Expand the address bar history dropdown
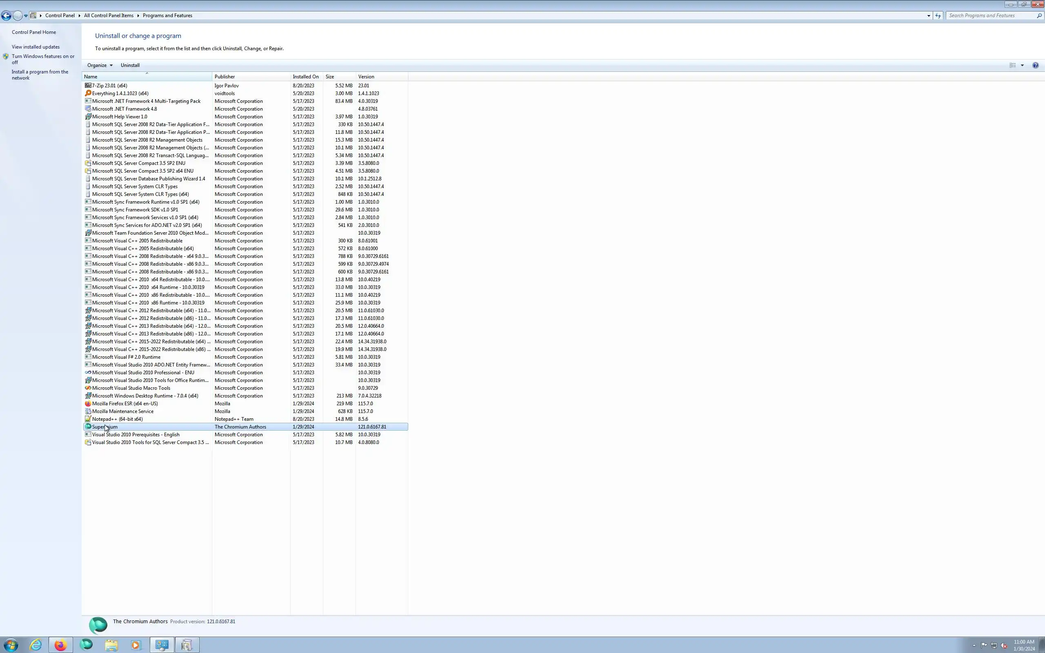1045x653 pixels. 928,16
